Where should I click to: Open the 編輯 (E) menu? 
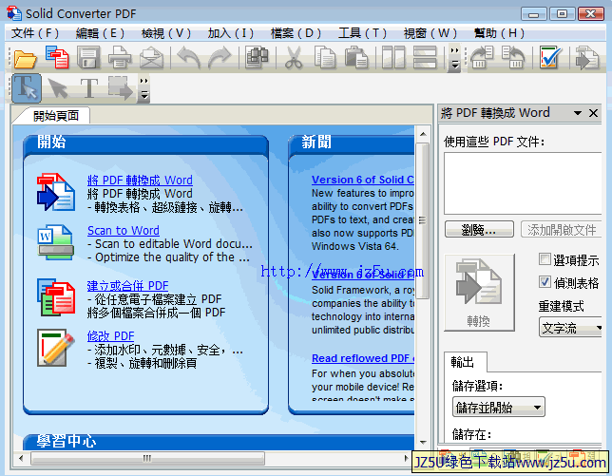(x=101, y=33)
